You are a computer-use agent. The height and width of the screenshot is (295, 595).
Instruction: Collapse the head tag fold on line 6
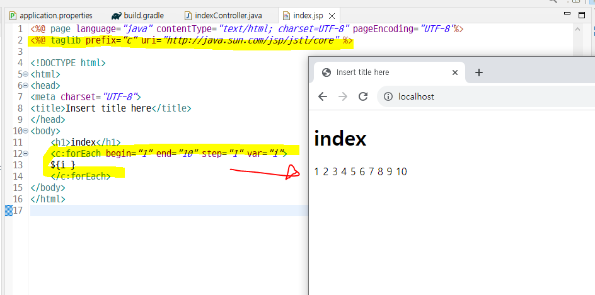coord(25,86)
